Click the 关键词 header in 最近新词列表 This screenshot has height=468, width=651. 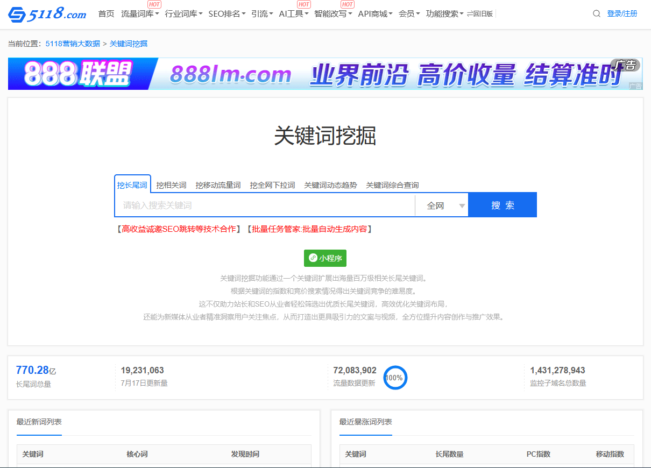(33, 454)
